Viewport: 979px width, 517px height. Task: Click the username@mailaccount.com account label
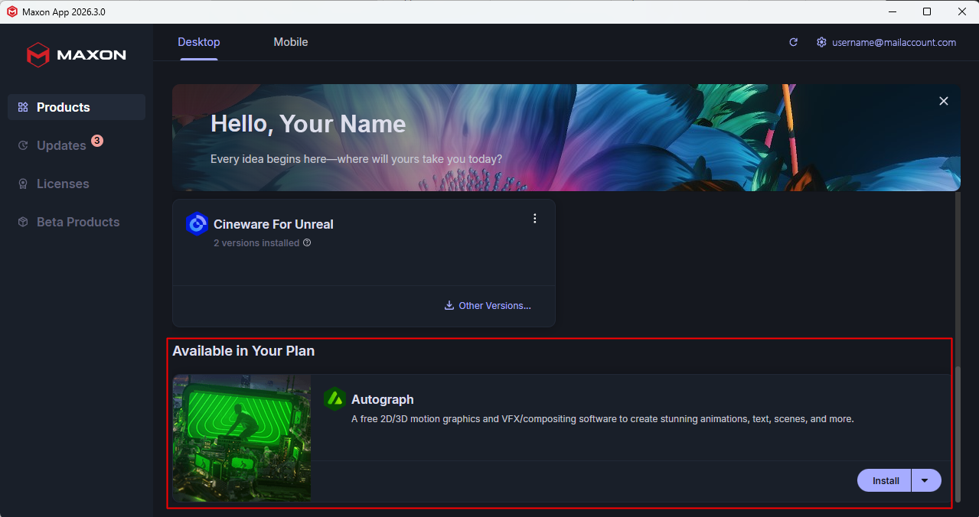[894, 42]
